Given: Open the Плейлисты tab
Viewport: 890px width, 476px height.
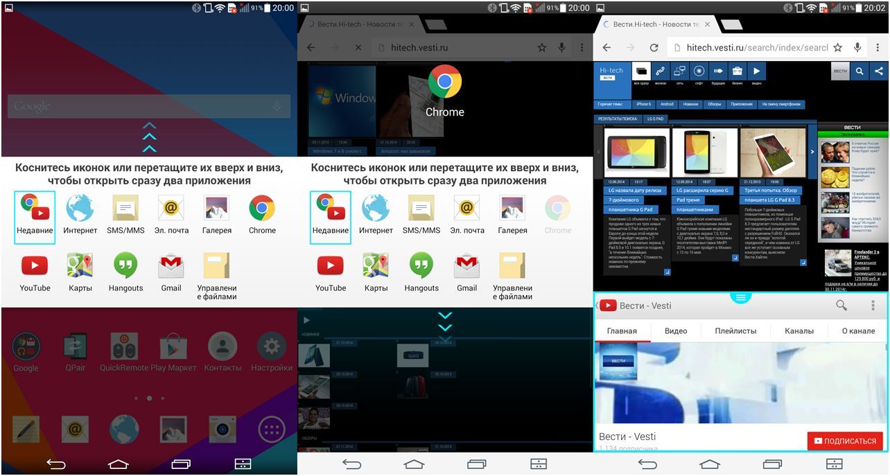Looking at the screenshot, I should pos(735,330).
